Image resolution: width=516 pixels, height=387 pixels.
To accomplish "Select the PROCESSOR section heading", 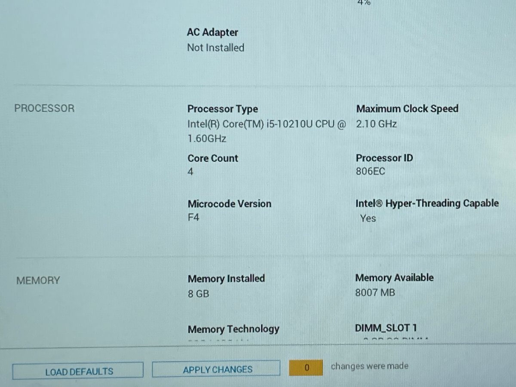I will pos(44,108).
